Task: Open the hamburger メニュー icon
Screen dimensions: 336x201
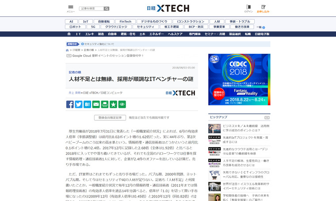Action: (71, 7)
